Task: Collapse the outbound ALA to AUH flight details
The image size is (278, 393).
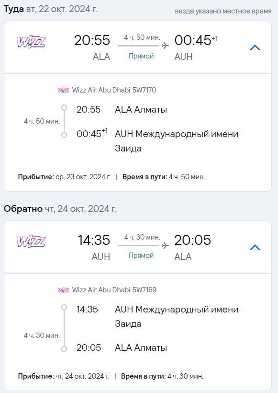Action: [x=255, y=47]
